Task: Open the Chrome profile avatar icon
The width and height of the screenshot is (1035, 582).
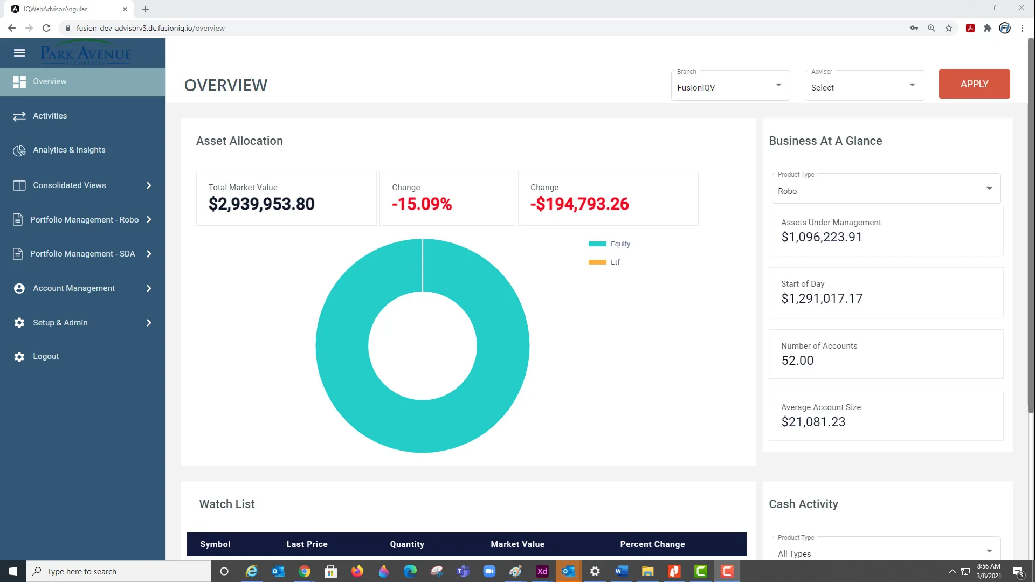Action: [1005, 28]
